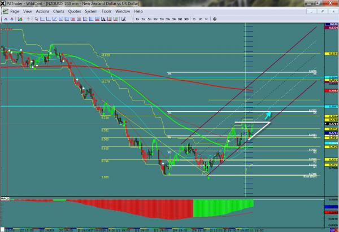The image size is (339, 232).
Task: Expand the Actions menu
Action: pos(42,11)
